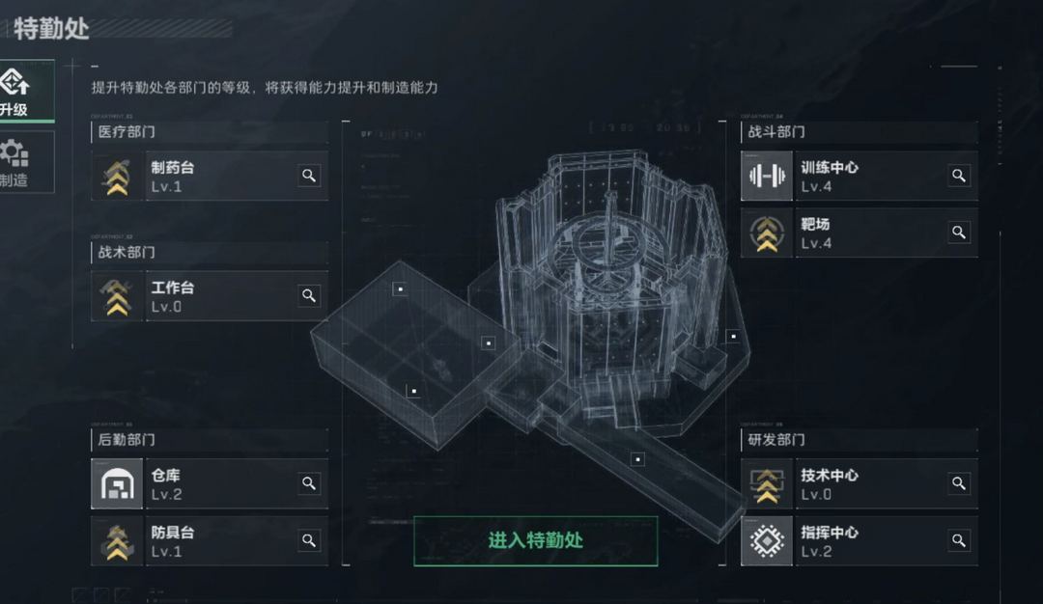Image resolution: width=1043 pixels, height=604 pixels.
Task: Click the 训练中心 dumbbell icon
Action: (x=766, y=176)
